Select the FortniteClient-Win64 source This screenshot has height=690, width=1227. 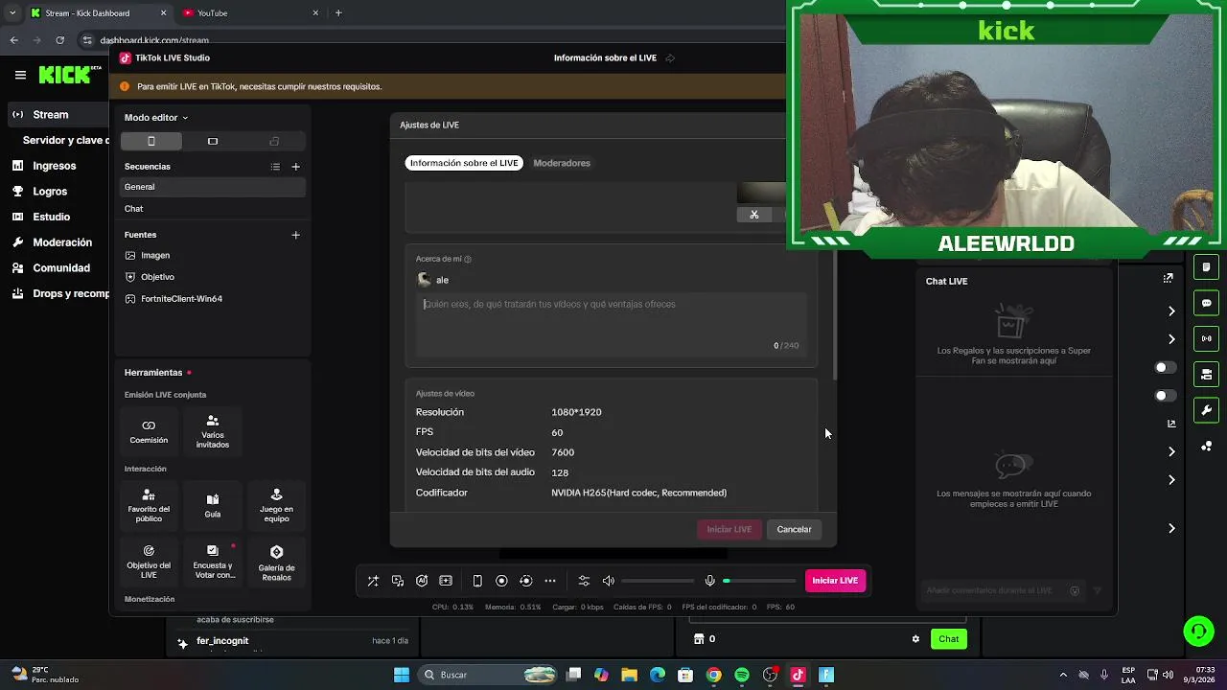(212, 299)
